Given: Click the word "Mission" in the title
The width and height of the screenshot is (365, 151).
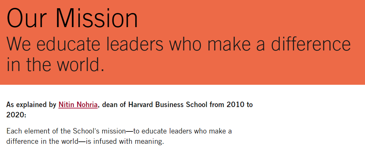Looking at the screenshot, I should 97,19.
